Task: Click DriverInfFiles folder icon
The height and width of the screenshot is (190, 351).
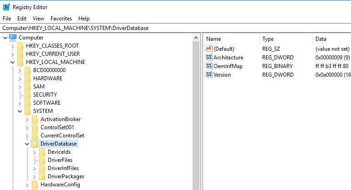Action: coord(42,168)
